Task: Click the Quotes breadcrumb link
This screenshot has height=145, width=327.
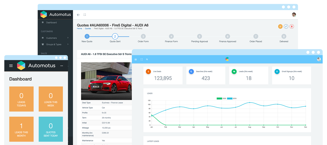Action: pos(88,28)
